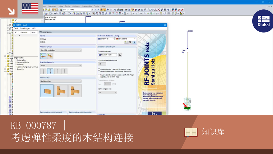The image size is (273, 154).
Task: Enable the Mindestabstand zwischen Schrauben checkbox
Action: tap(99, 70)
